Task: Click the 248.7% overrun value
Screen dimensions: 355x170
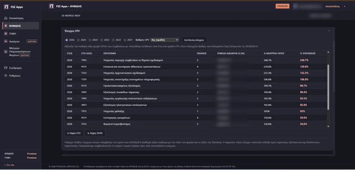Action: coord(304,60)
